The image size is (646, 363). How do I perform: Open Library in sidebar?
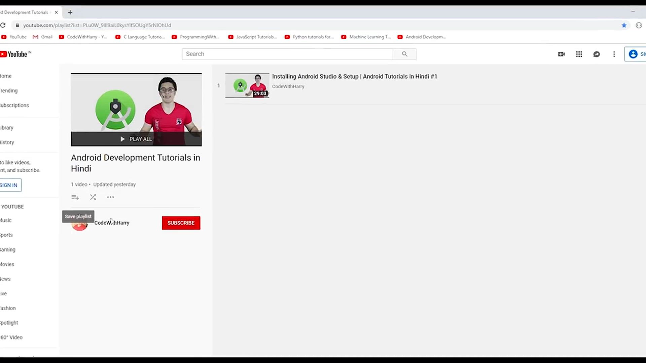point(7,128)
